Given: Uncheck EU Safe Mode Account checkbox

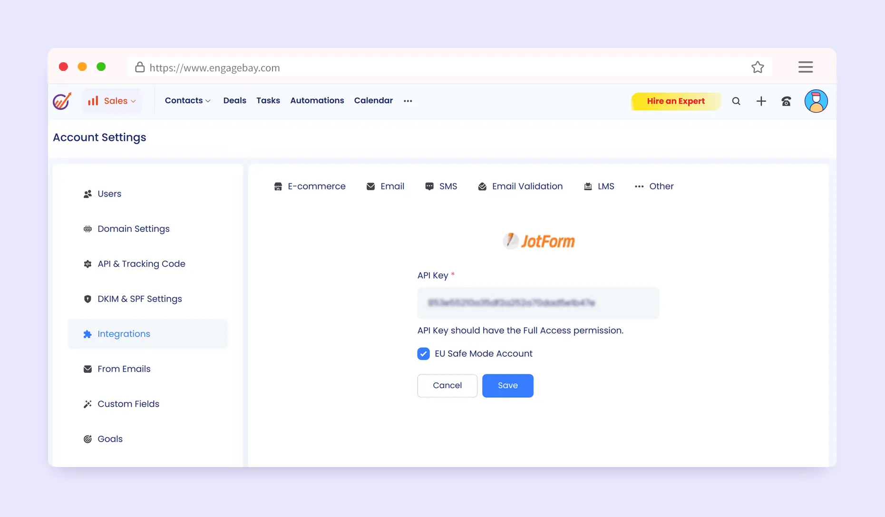Looking at the screenshot, I should point(423,353).
